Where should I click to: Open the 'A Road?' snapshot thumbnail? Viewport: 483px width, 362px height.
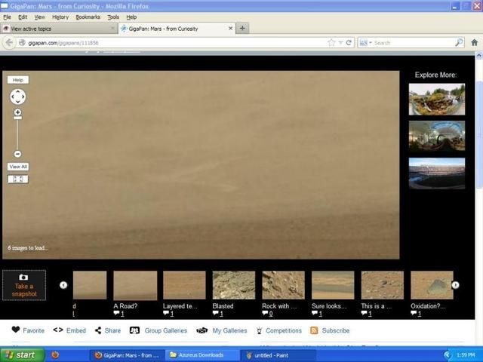coord(135,285)
